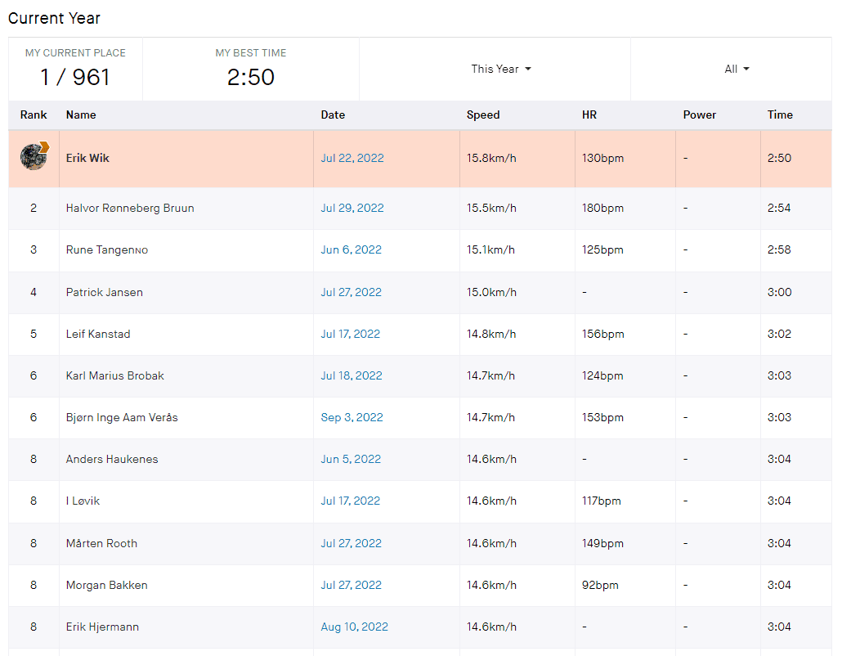Viewport: 842px width, 656px height.
Task: Click Leif Kanstad's name
Action: (98, 334)
